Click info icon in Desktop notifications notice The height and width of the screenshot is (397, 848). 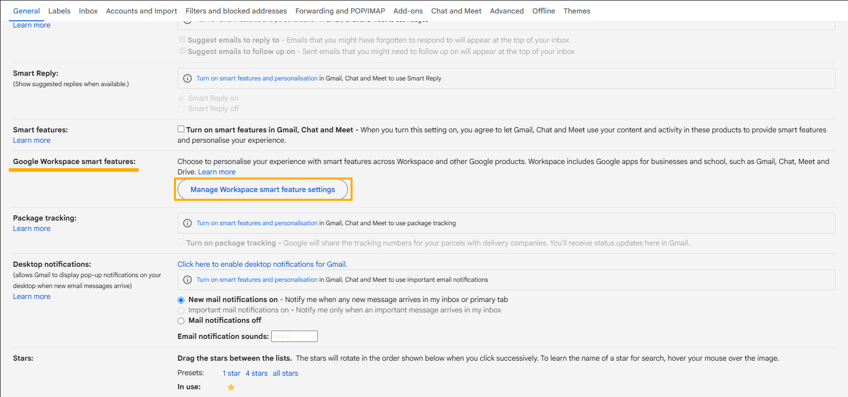pyautogui.click(x=187, y=280)
